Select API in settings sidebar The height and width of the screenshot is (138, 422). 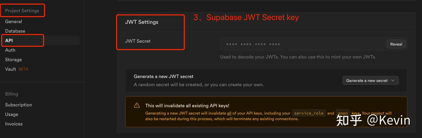point(9,40)
